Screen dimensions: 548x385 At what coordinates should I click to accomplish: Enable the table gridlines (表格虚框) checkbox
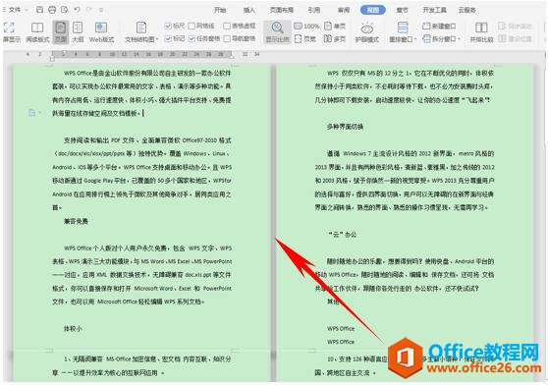[x=227, y=26]
